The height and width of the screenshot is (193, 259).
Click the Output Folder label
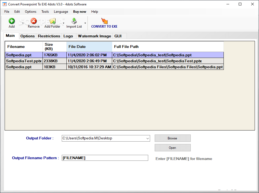(40, 138)
